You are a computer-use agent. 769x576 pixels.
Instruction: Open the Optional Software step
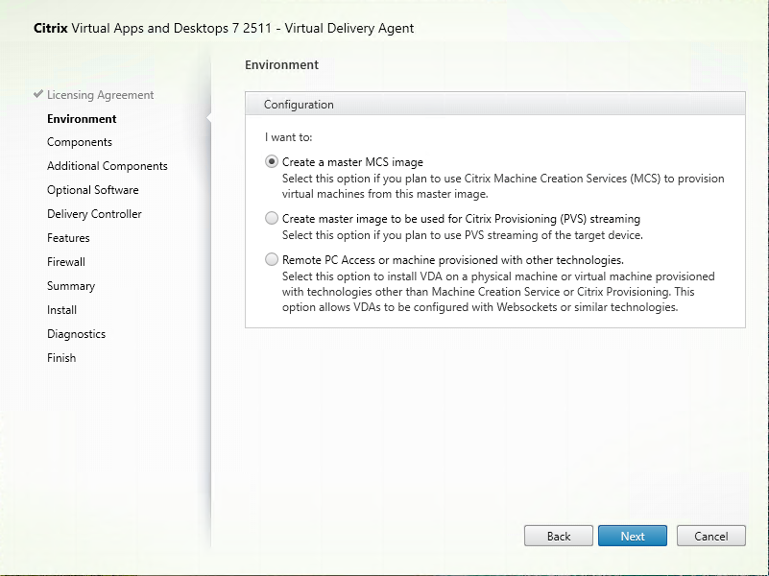coord(93,190)
